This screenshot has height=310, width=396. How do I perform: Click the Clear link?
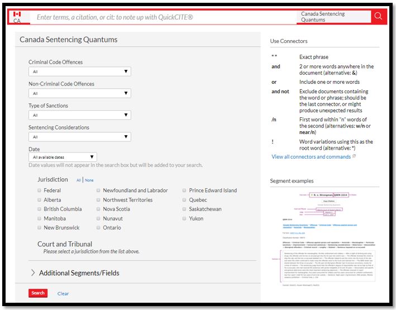coord(63,294)
